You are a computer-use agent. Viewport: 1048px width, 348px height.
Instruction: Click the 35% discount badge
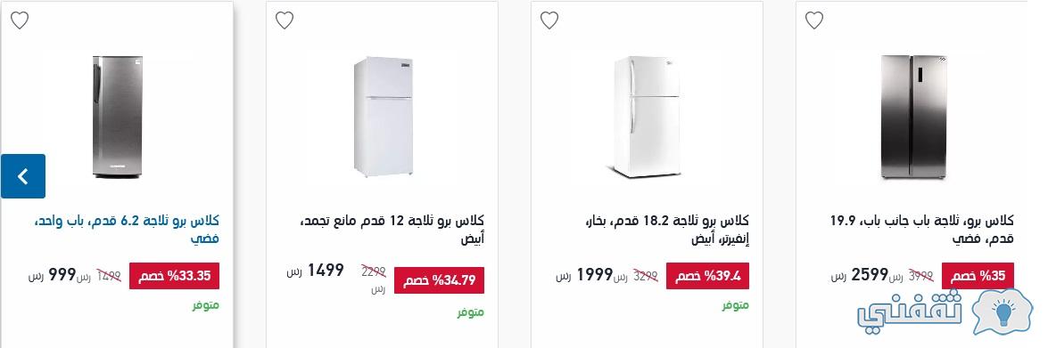(x=978, y=276)
